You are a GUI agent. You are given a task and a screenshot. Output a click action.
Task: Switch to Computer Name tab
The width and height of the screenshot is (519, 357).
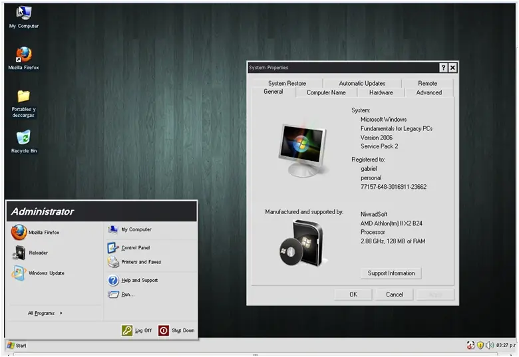point(326,92)
